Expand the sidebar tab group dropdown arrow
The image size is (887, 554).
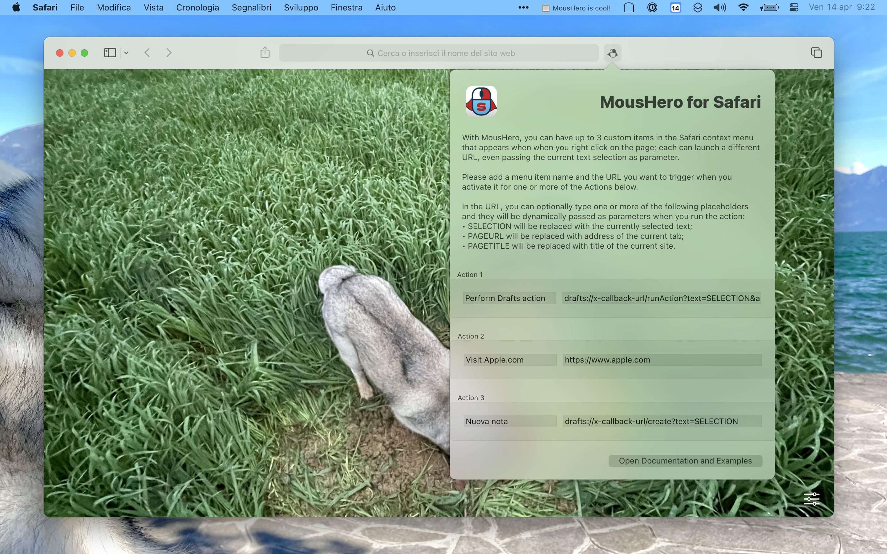(126, 53)
